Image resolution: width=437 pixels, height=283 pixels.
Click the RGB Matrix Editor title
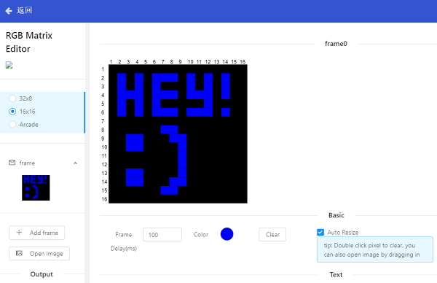pos(29,42)
